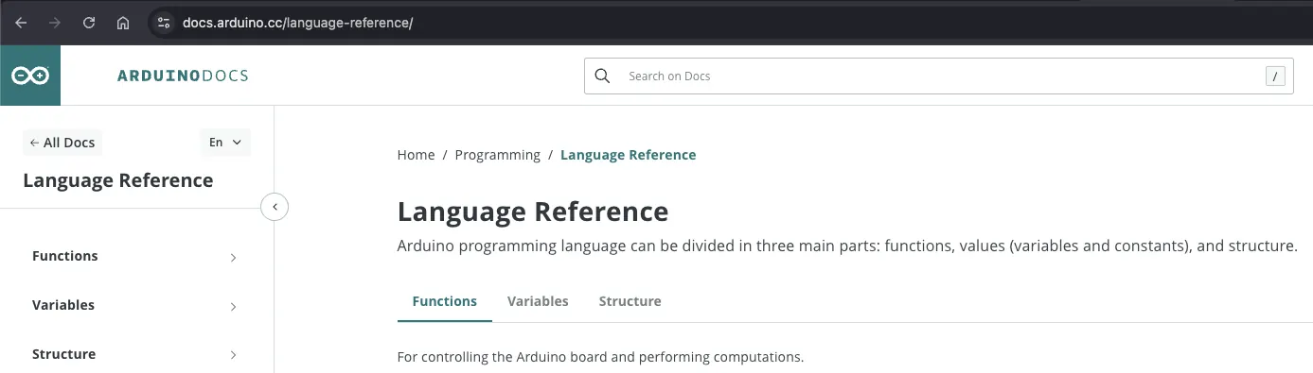The width and height of the screenshot is (1313, 373).
Task: Go back to All Docs
Action: 62,143
